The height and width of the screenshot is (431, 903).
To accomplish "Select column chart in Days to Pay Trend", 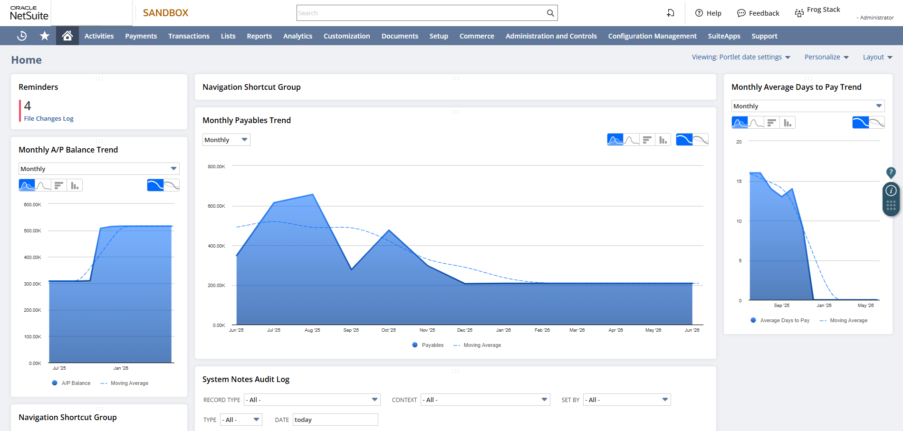I will point(788,123).
